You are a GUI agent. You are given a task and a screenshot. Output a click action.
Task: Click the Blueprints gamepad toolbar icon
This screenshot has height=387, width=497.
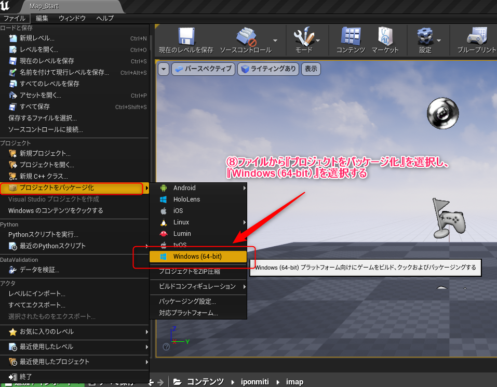click(x=476, y=37)
